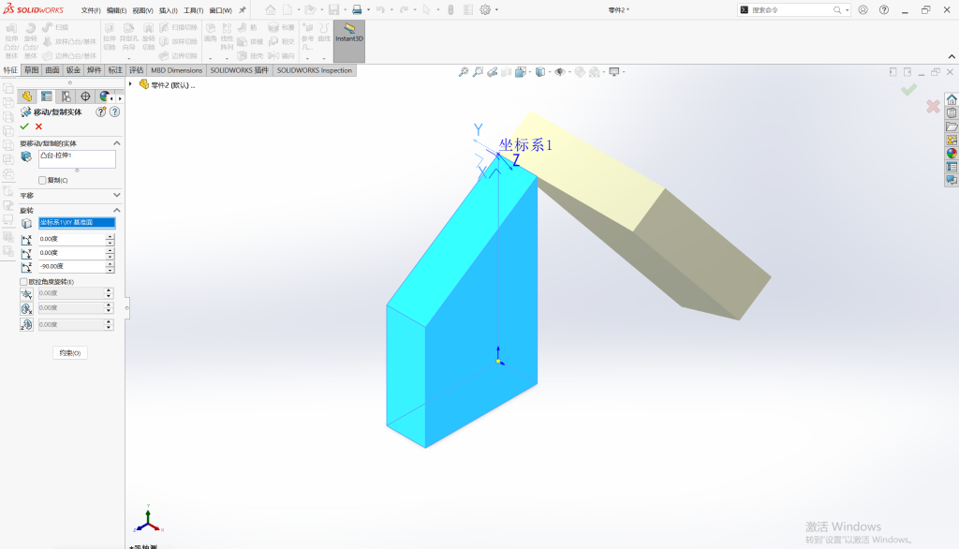Click the PropertyManager help question icon
The height and width of the screenshot is (549, 959).
click(x=114, y=112)
